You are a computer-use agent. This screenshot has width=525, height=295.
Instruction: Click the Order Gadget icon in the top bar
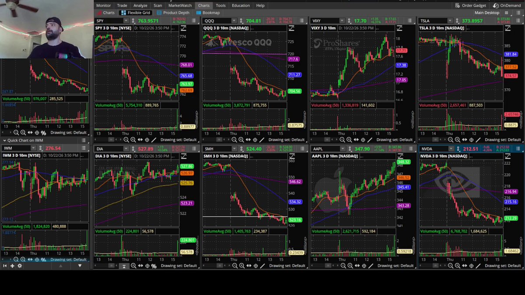[x=470, y=6]
